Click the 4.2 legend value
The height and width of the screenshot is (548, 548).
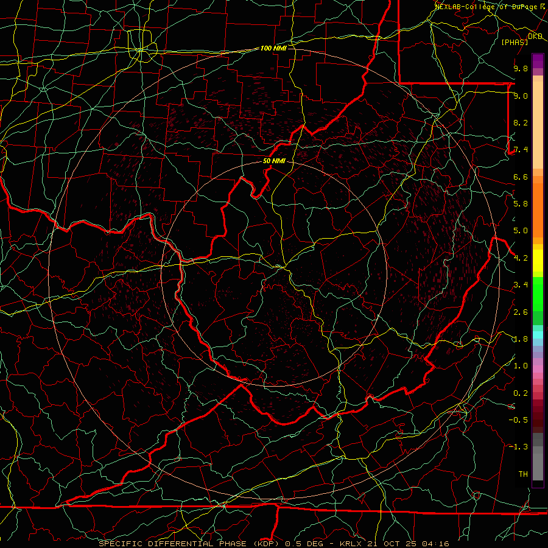[x=521, y=258]
